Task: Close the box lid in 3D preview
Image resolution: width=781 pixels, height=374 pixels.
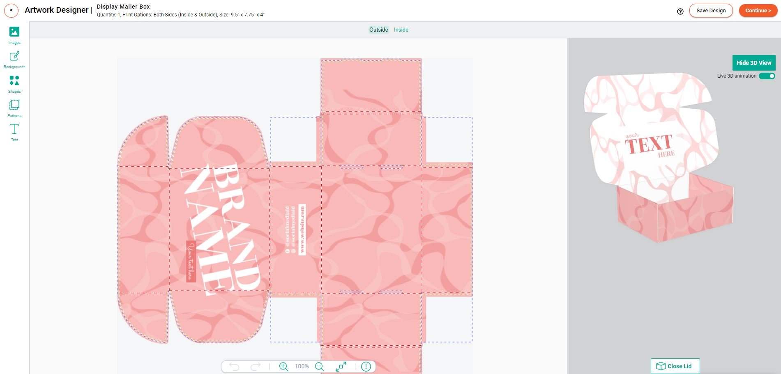Action: coord(674,365)
